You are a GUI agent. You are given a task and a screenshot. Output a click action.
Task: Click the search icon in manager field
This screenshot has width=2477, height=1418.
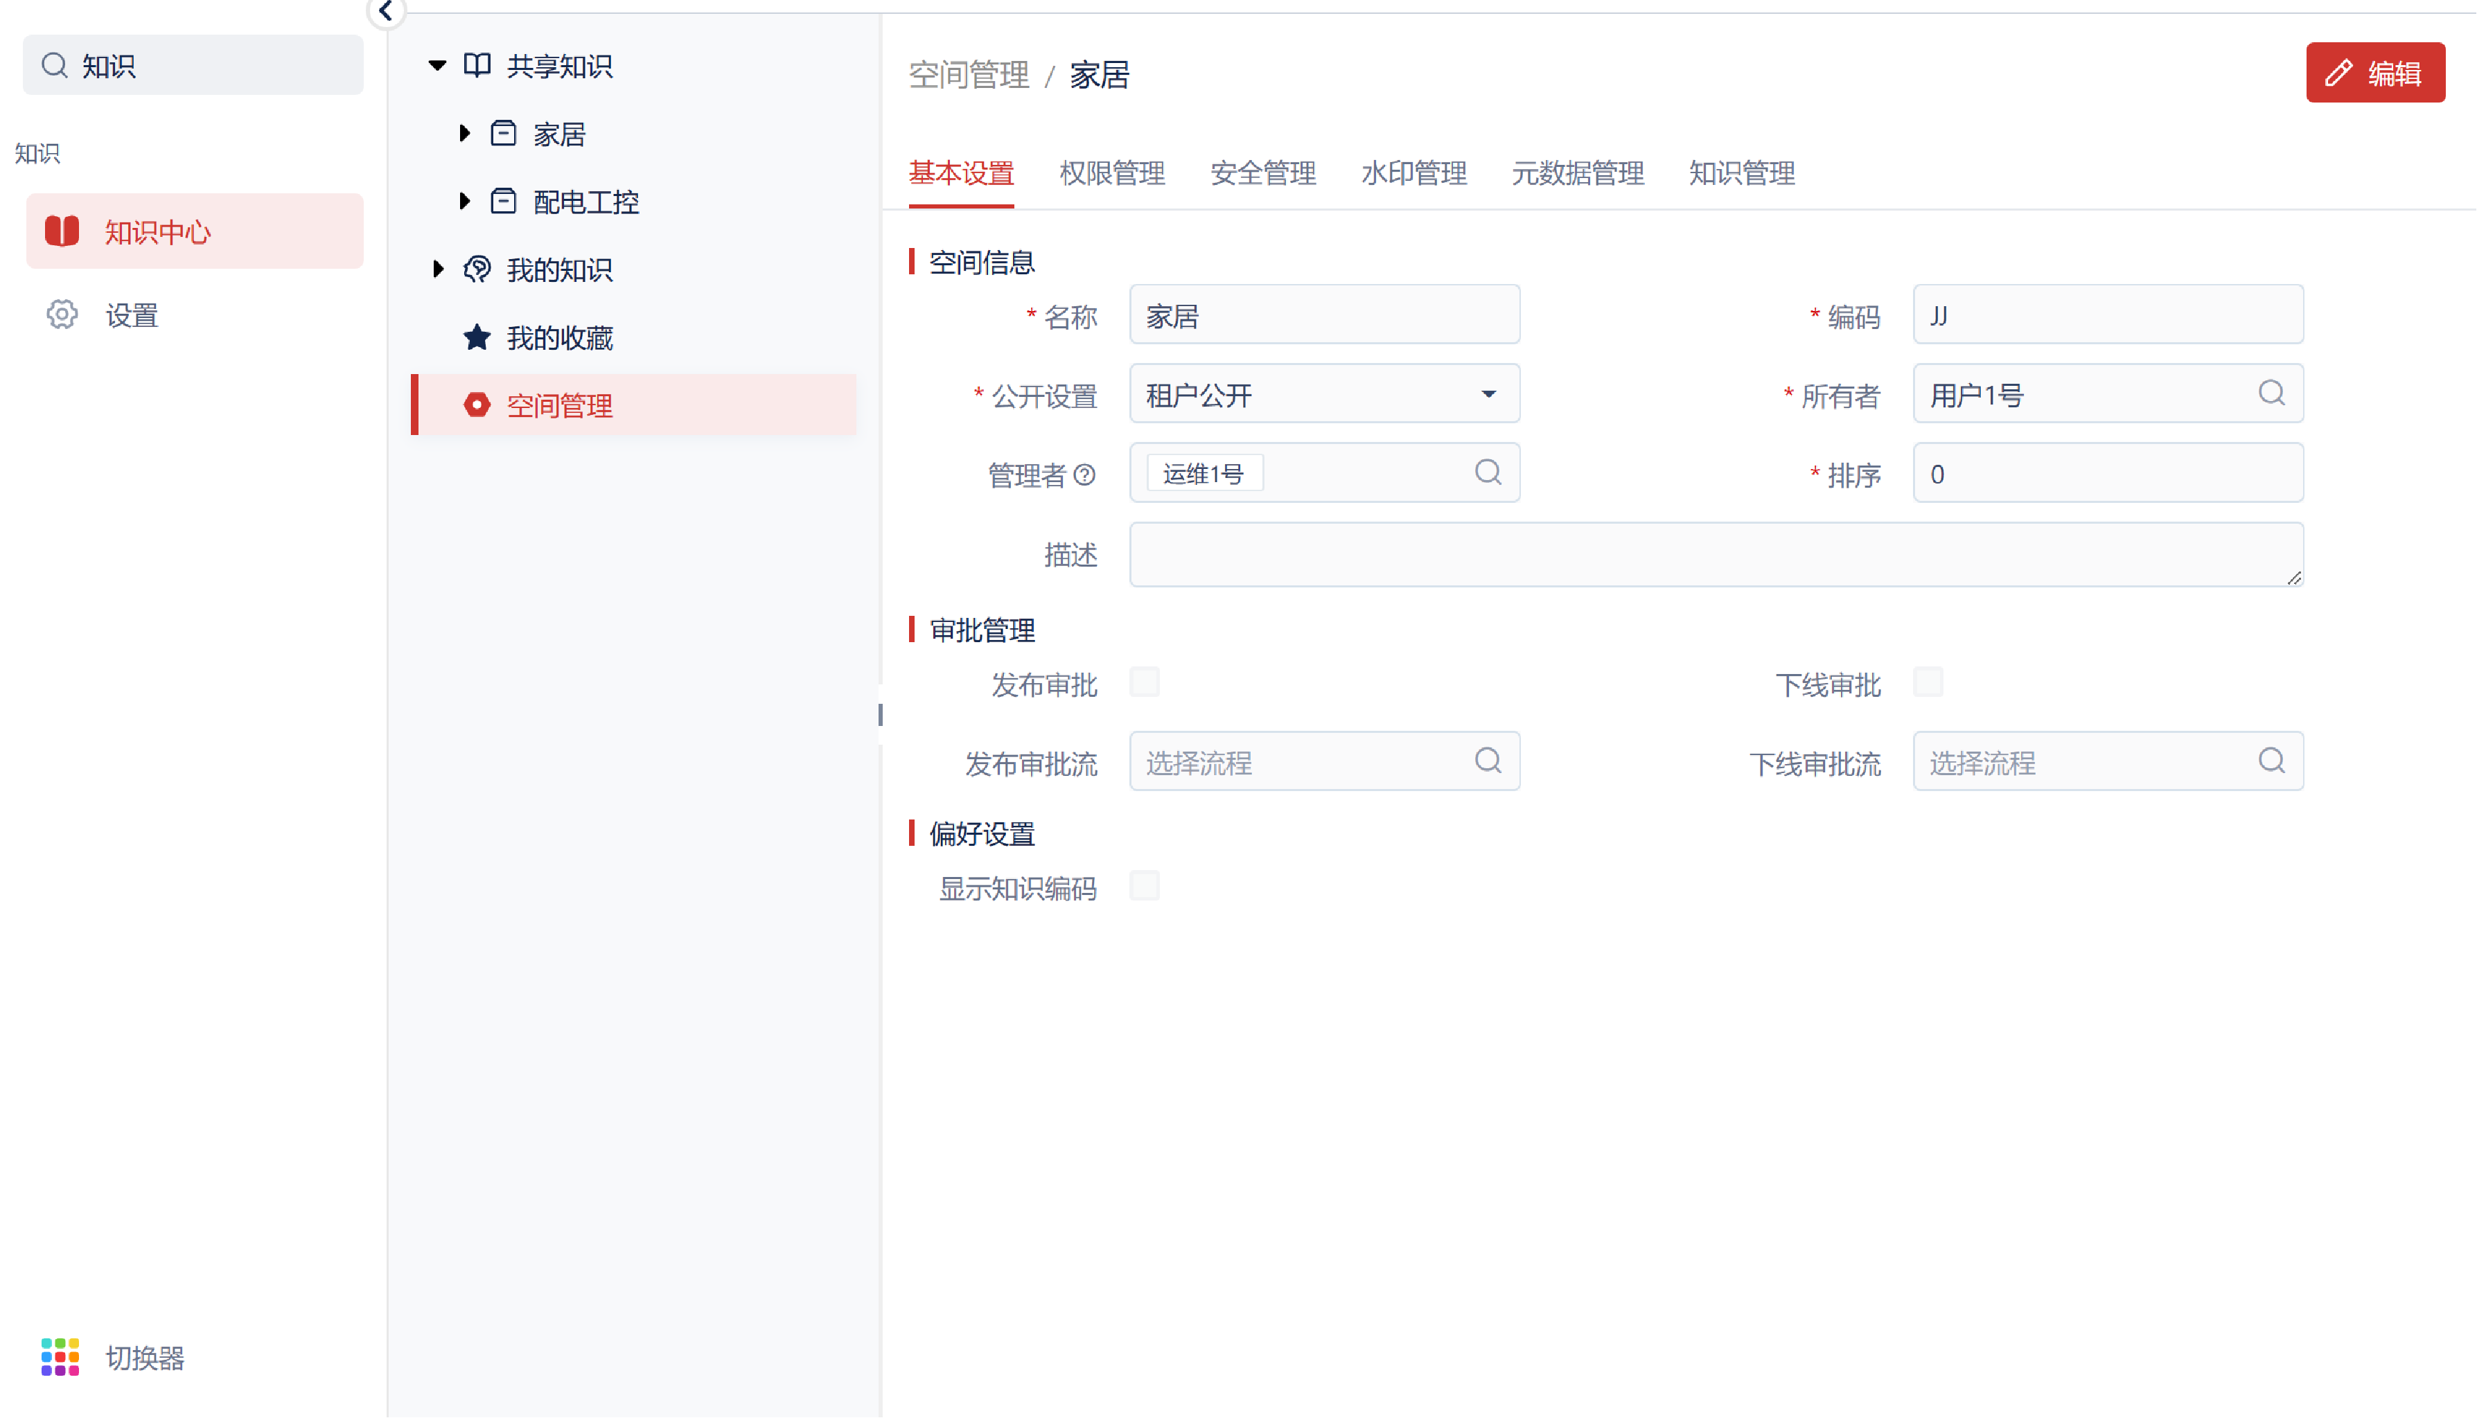point(1488,472)
